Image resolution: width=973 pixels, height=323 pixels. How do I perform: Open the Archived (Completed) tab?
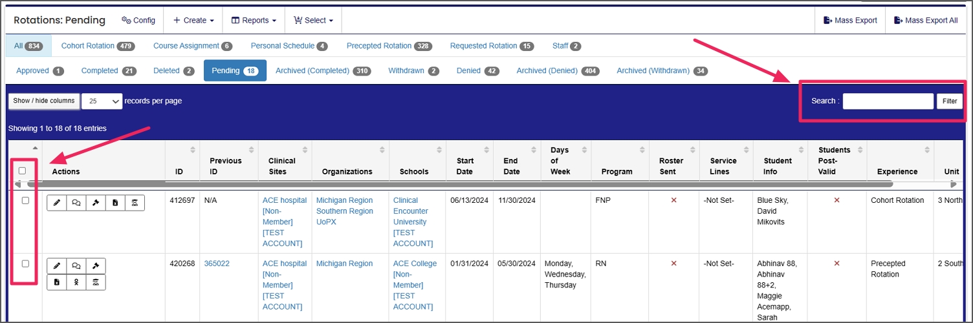(x=323, y=70)
